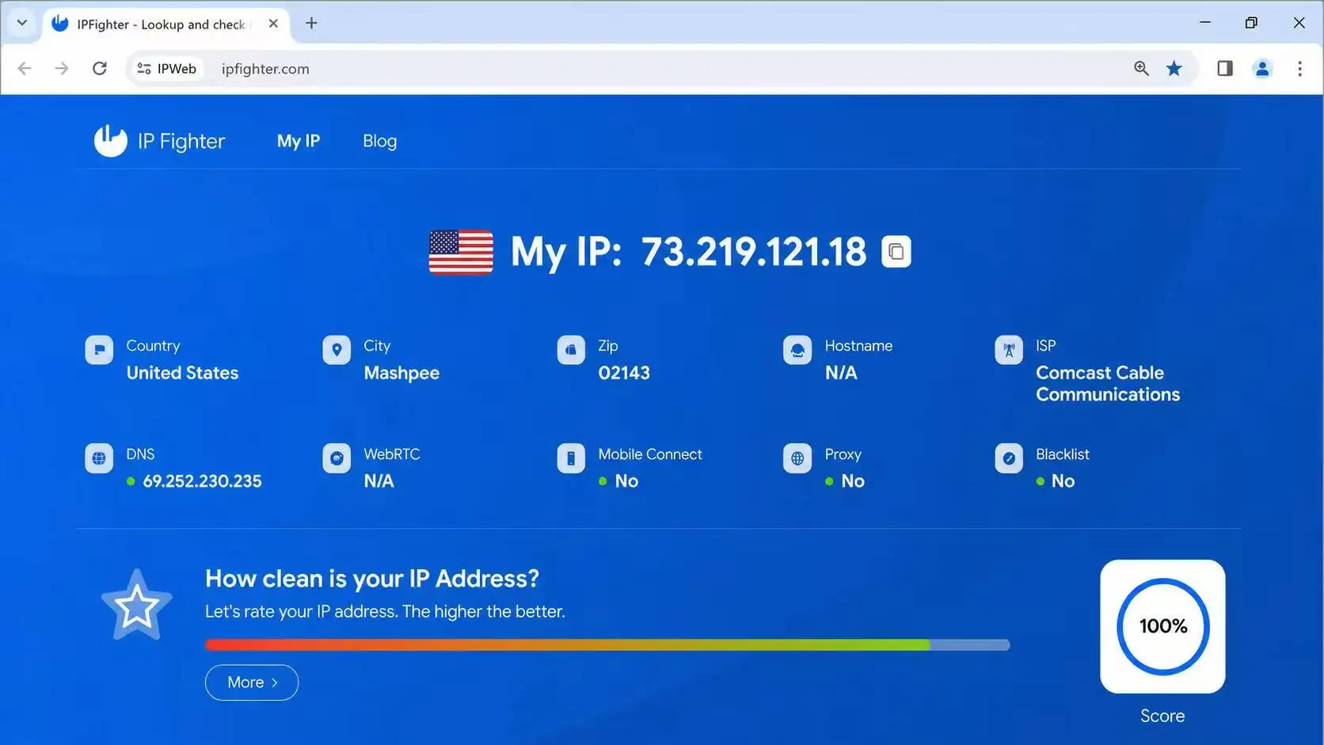1324x745 pixels.
Task: Click the United States flag icon
Action: tap(461, 252)
